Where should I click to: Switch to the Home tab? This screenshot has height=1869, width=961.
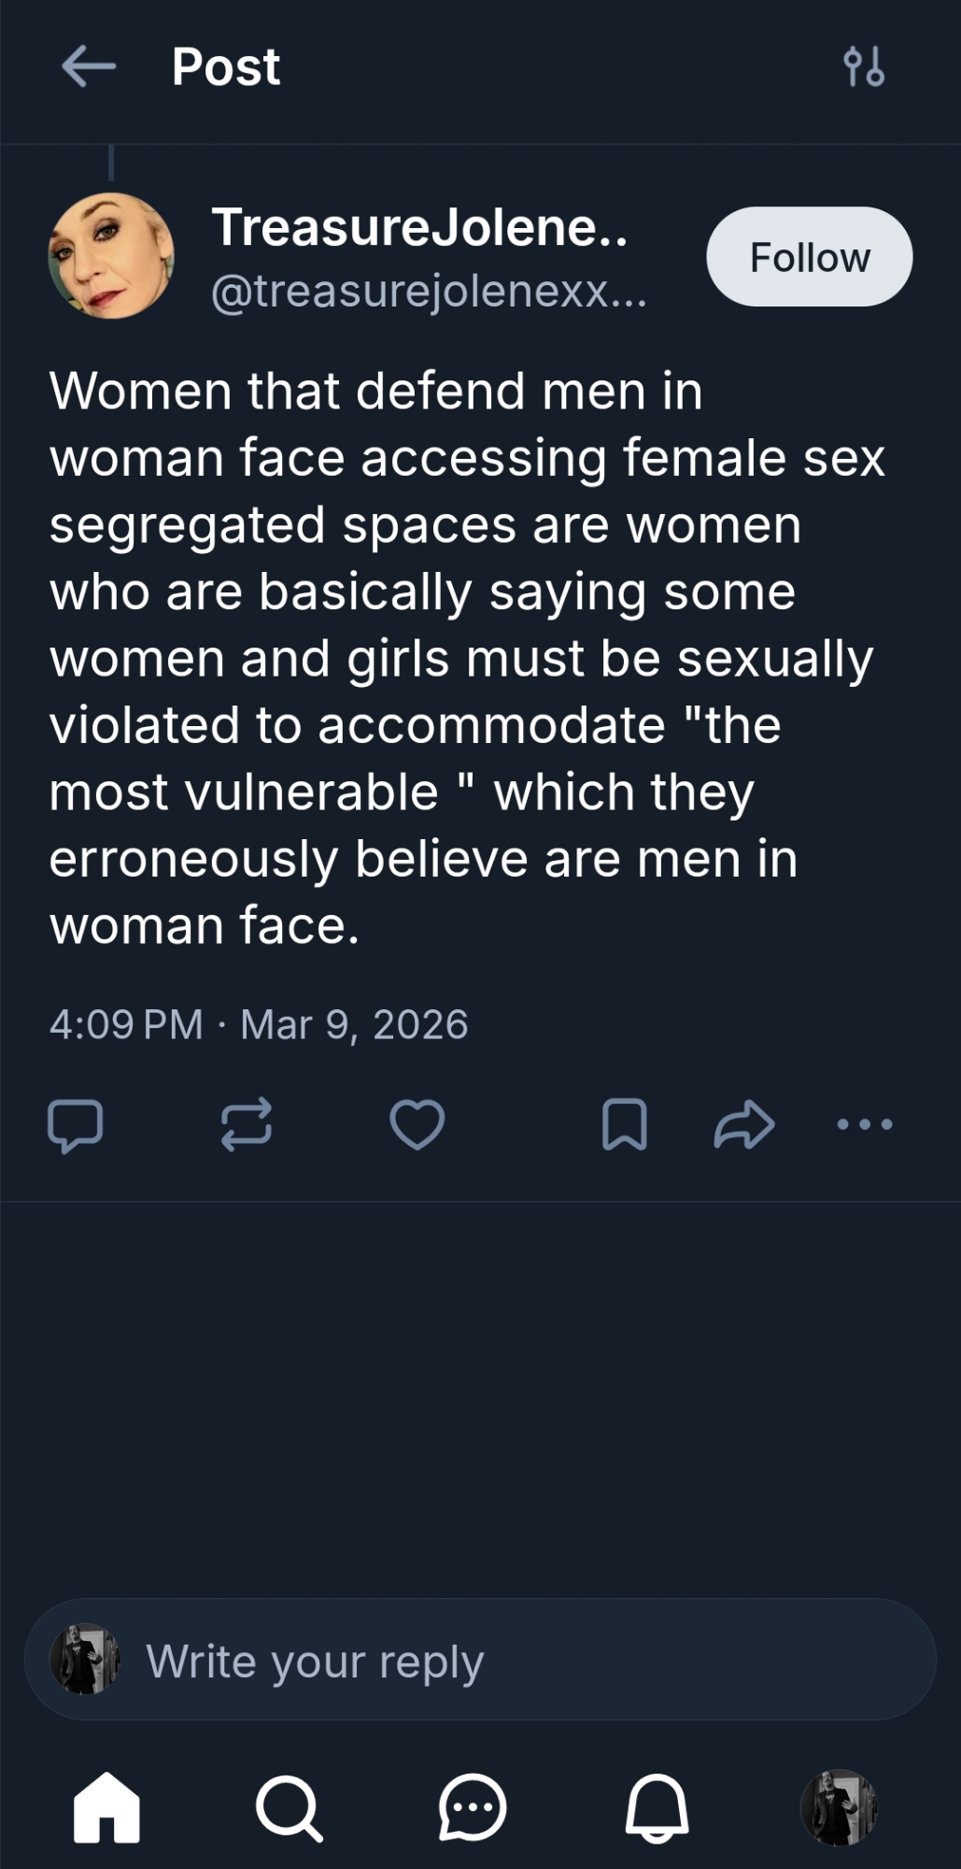106,1807
